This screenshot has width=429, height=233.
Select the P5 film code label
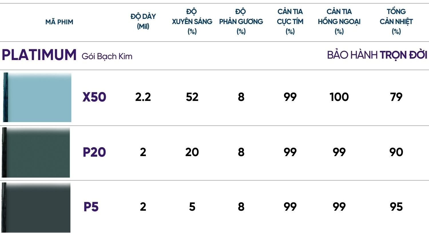point(91,207)
